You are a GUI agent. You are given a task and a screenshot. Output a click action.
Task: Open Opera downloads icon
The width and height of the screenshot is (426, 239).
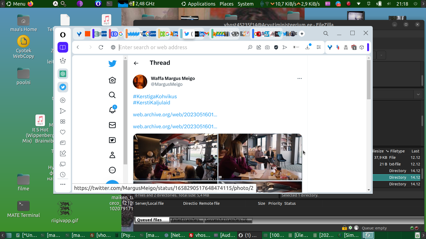pos(308,47)
